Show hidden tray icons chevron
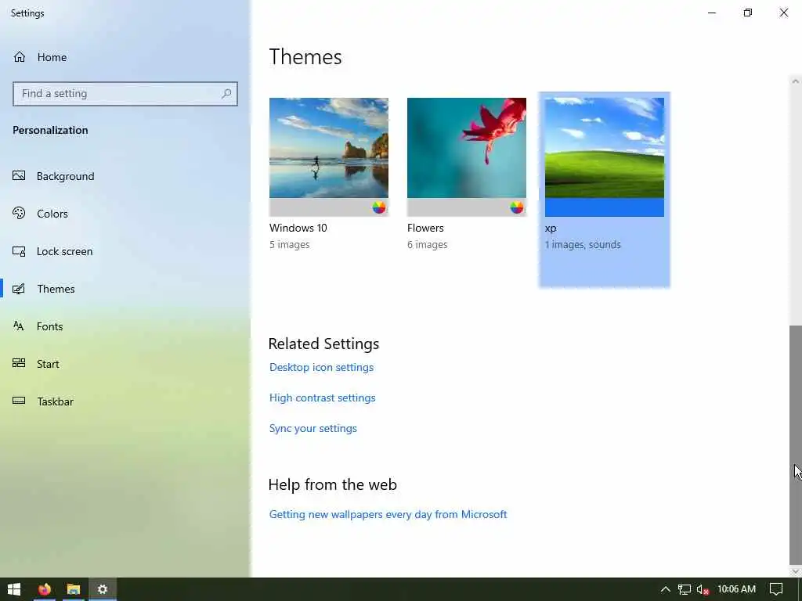The width and height of the screenshot is (802, 601). pyautogui.click(x=666, y=589)
